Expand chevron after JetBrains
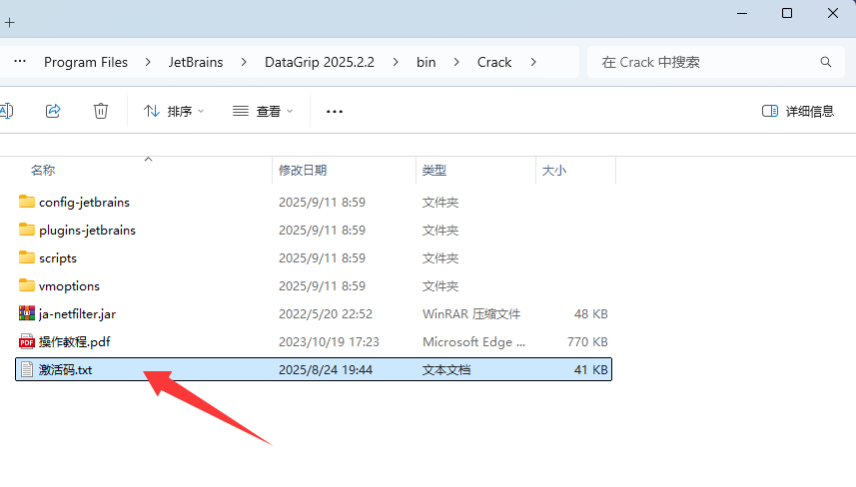 (x=244, y=62)
